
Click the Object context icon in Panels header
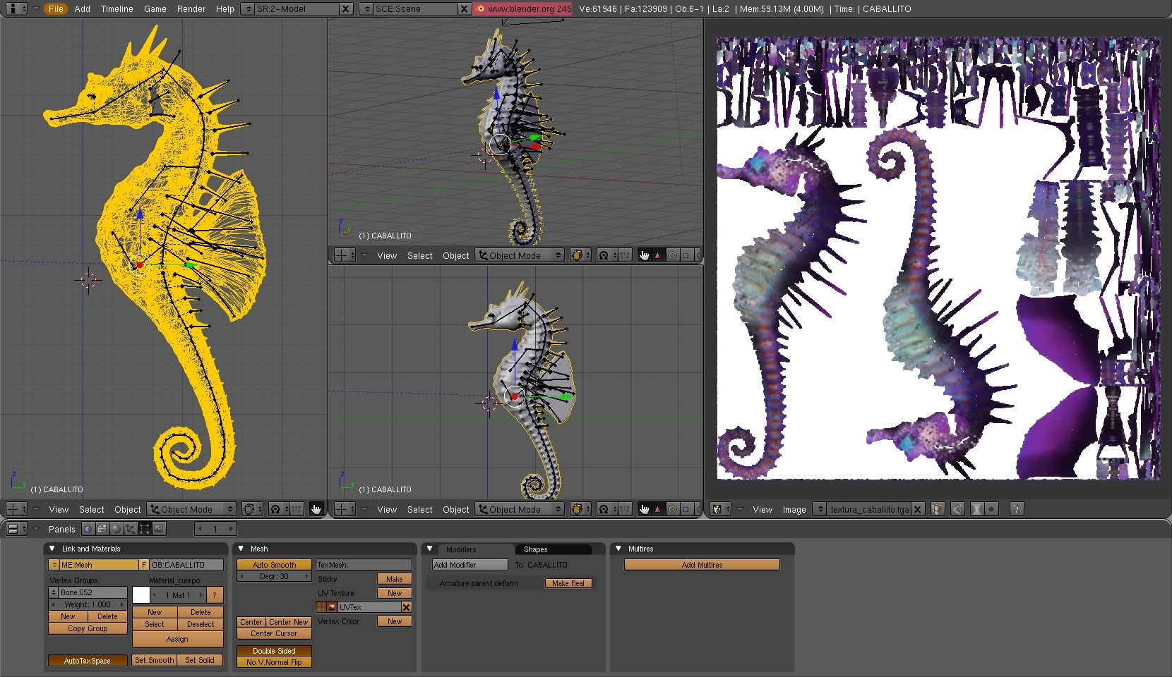130,529
